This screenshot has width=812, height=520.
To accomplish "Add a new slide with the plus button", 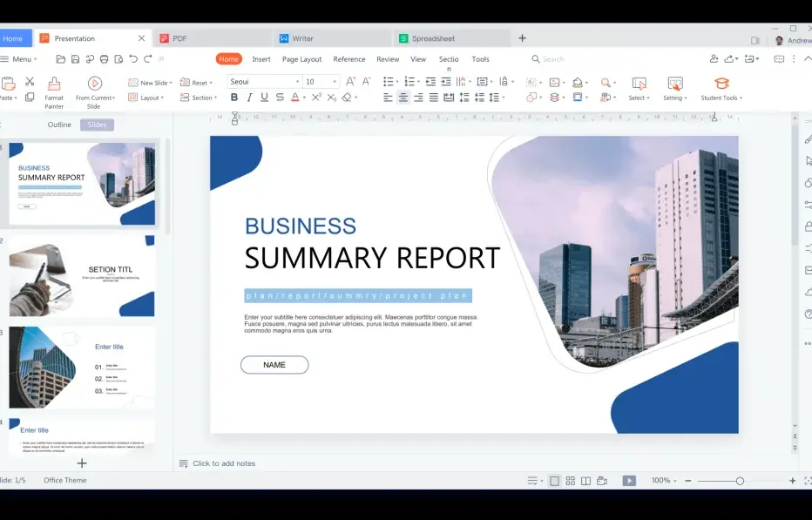I will pyautogui.click(x=82, y=463).
